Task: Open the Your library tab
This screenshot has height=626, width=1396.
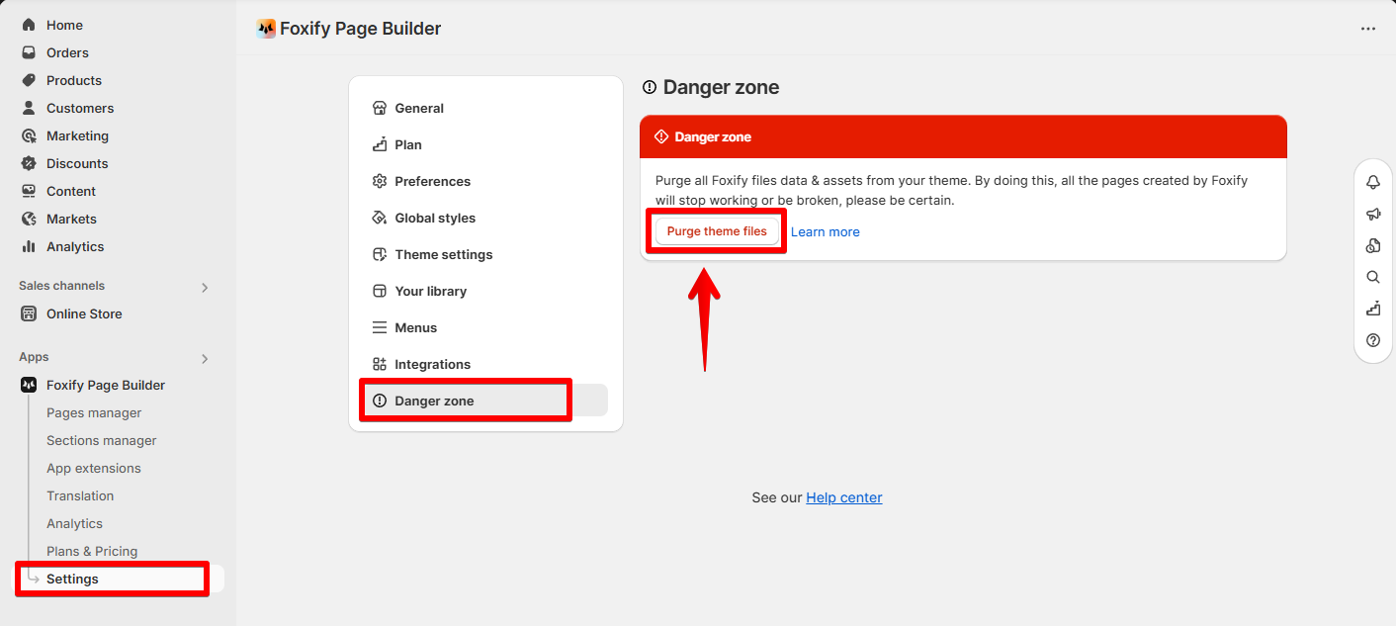Action: [x=485, y=291]
